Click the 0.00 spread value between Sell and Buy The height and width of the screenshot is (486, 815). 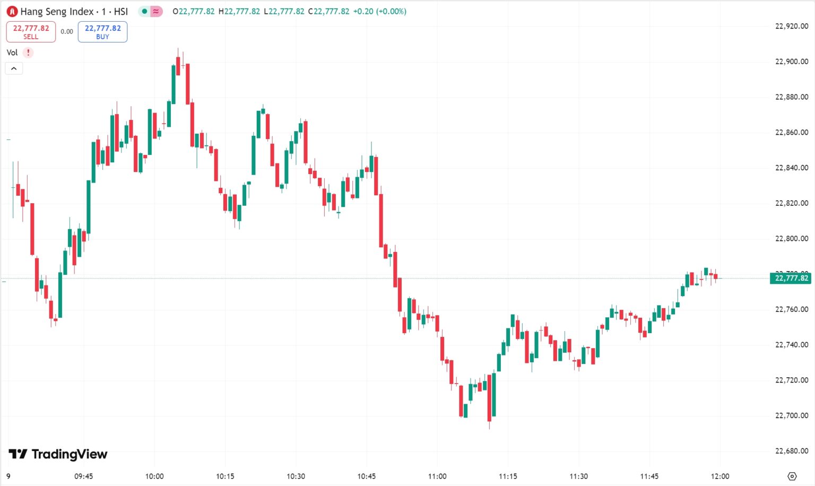[67, 32]
